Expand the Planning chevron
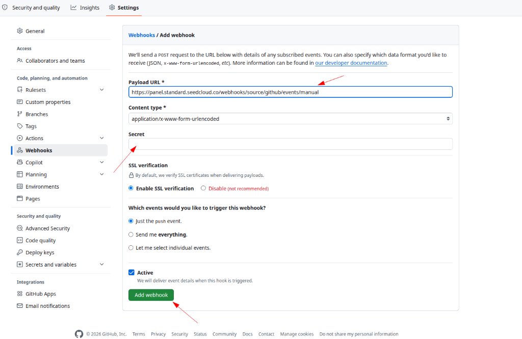 (x=102, y=174)
